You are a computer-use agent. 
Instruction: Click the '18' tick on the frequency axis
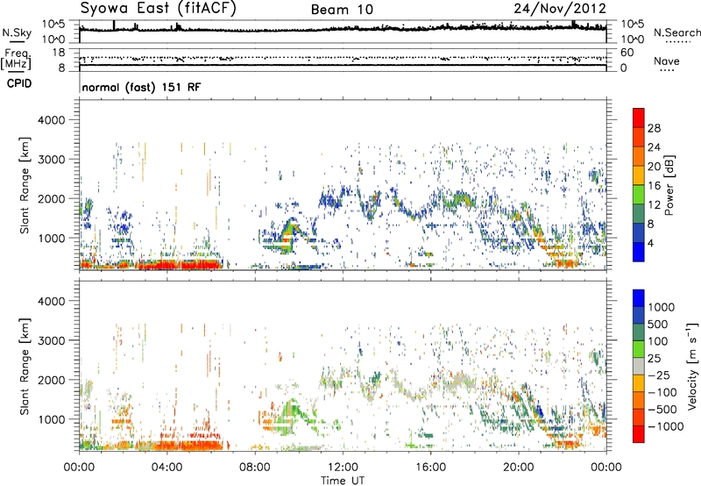pyautogui.click(x=59, y=53)
